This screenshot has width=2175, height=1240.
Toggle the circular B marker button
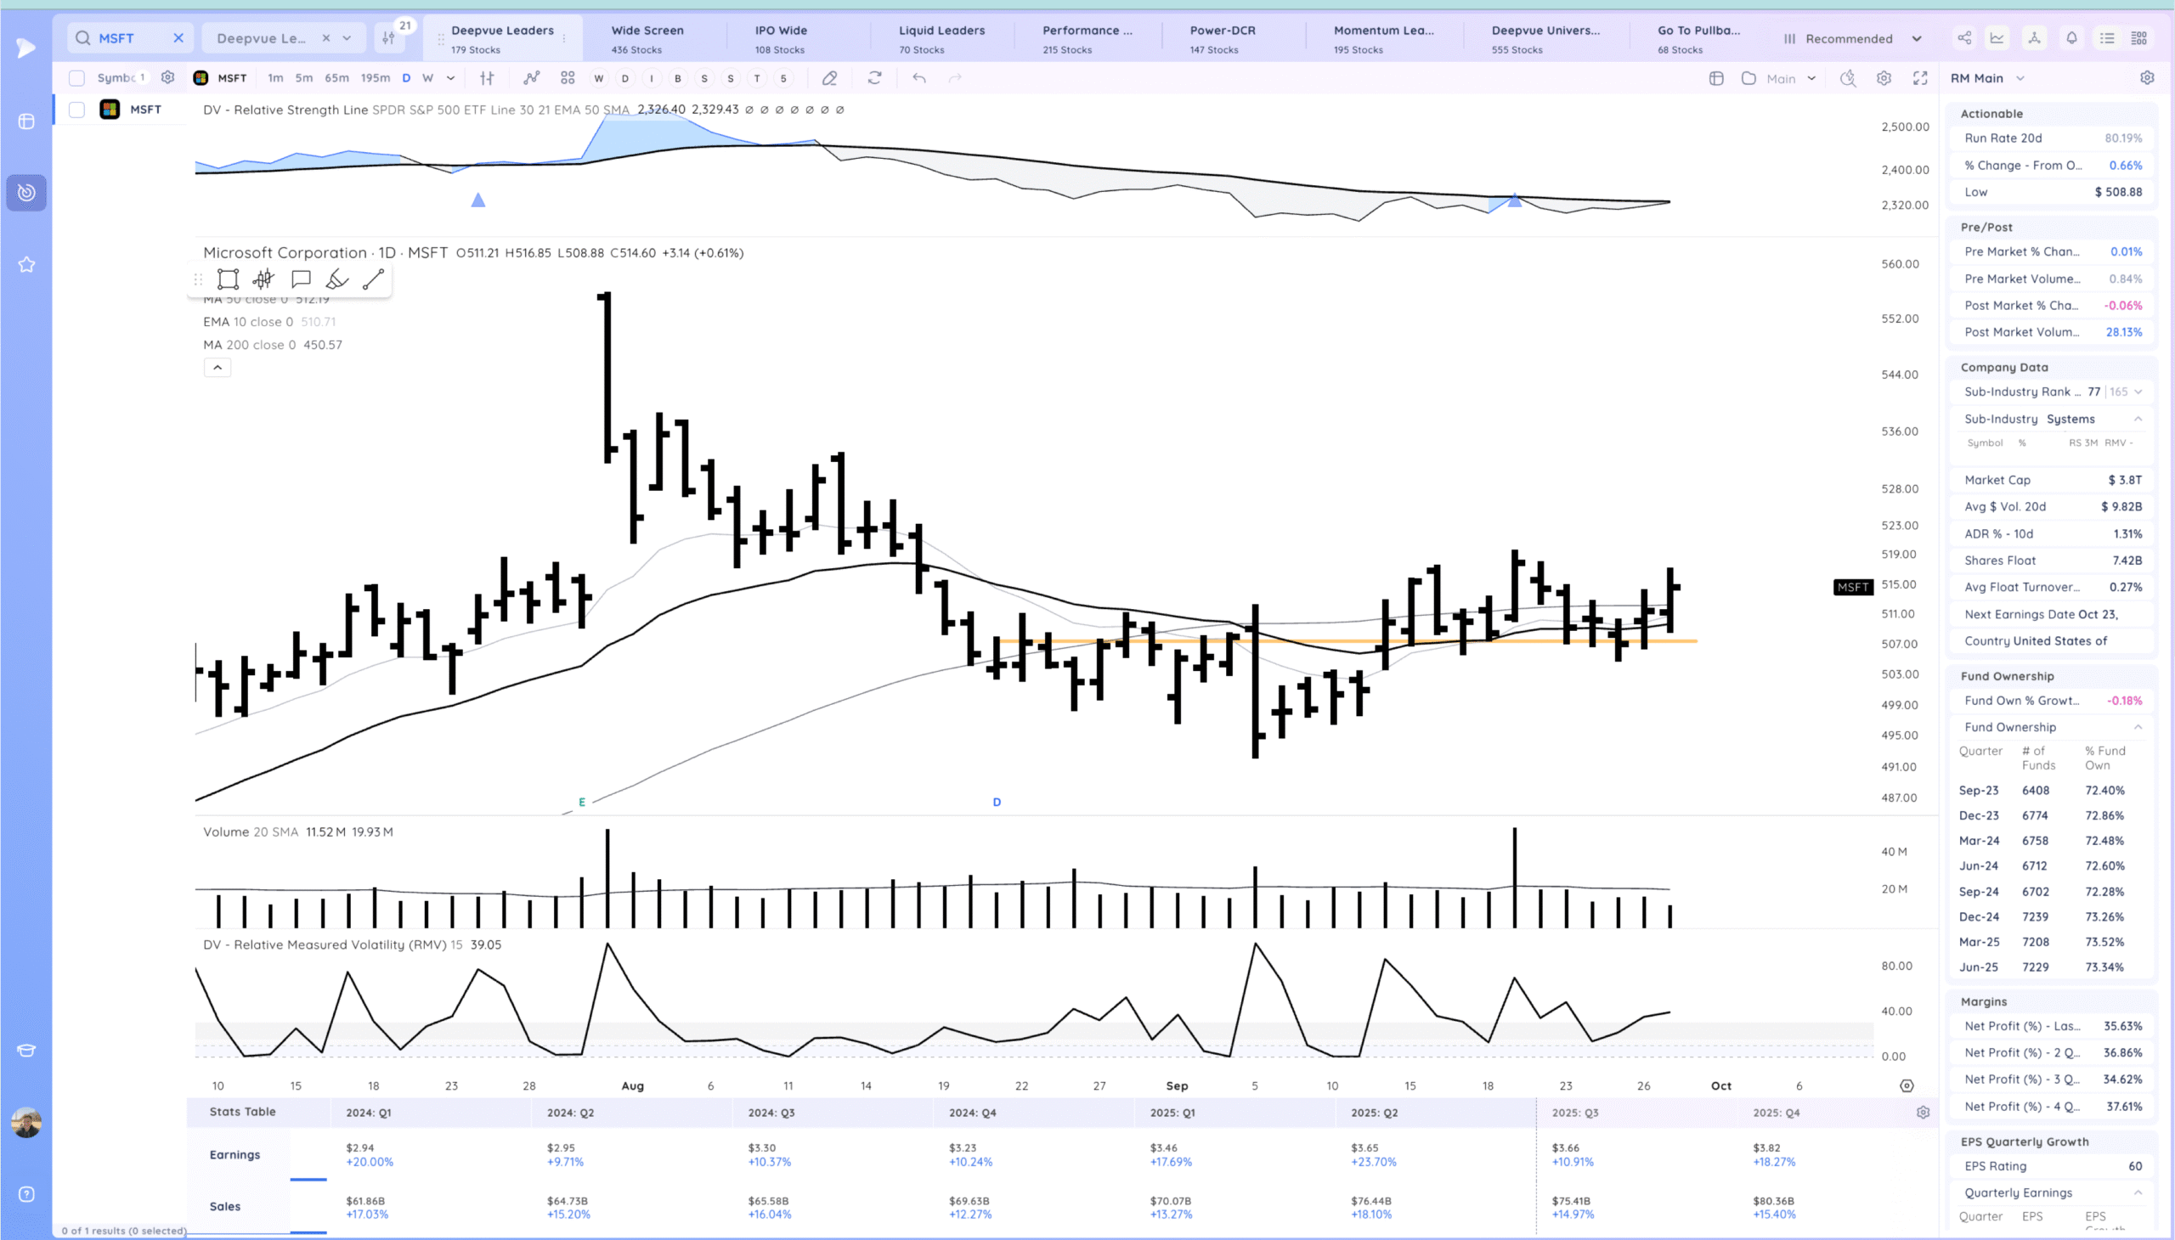click(x=678, y=78)
